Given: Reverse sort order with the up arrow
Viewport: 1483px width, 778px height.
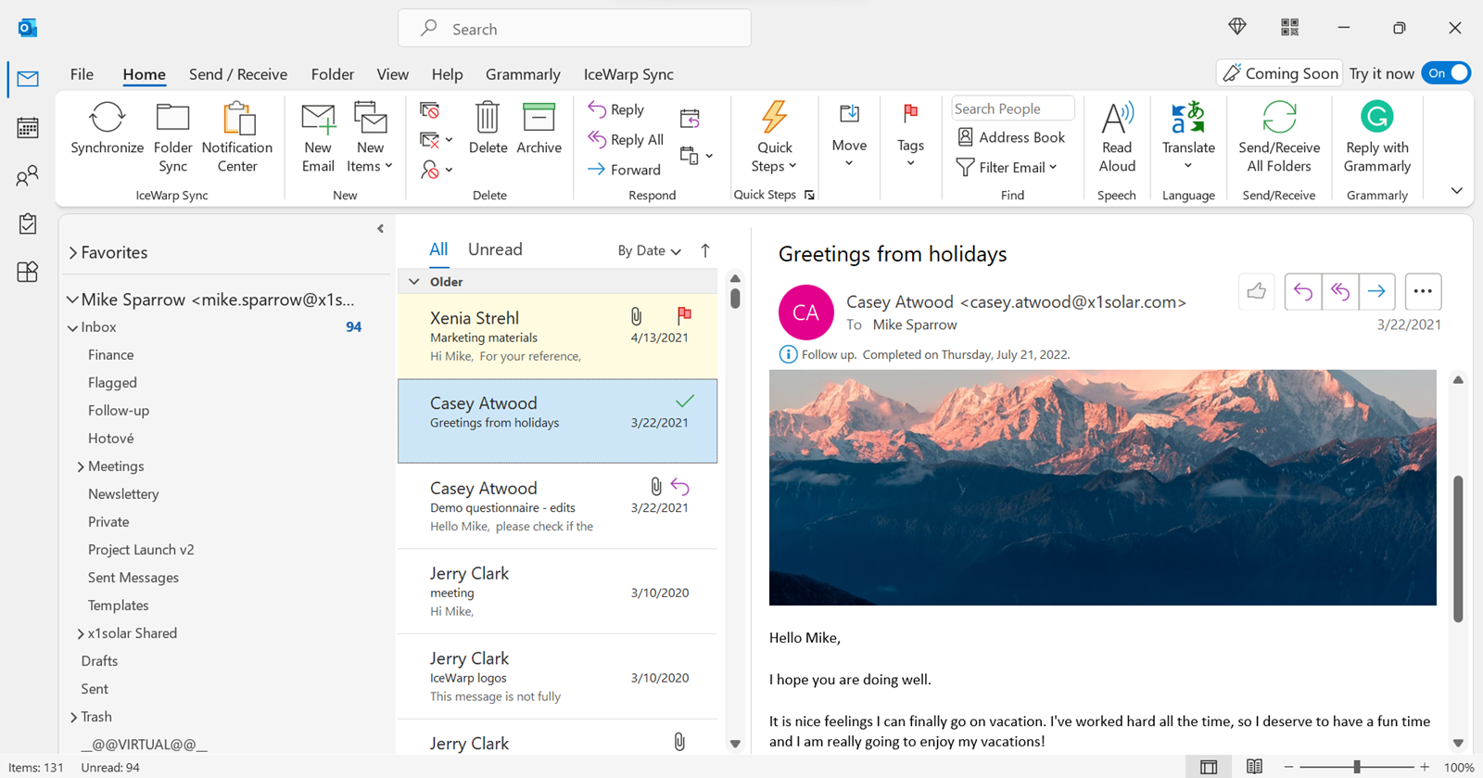Looking at the screenshot, I should click(705, 250).
